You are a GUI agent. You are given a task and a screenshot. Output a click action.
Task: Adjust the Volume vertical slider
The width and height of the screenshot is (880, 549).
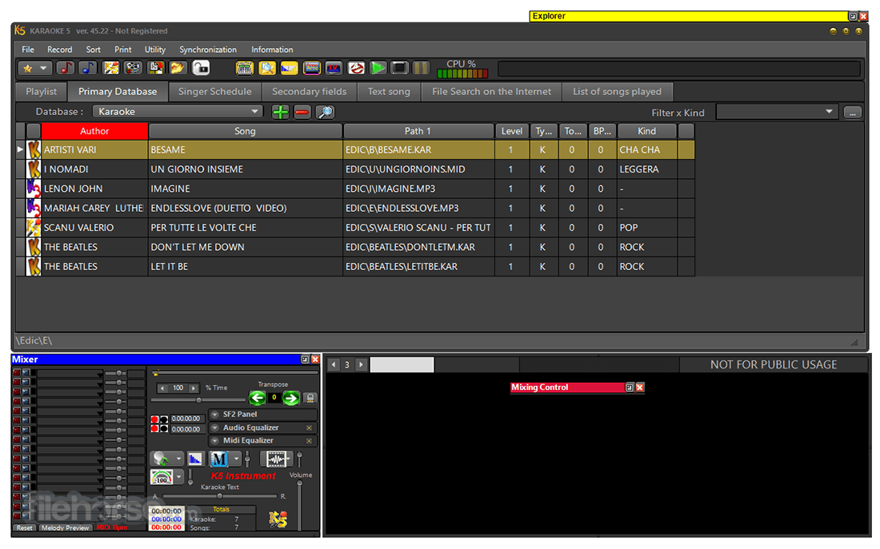click(300, 505)
